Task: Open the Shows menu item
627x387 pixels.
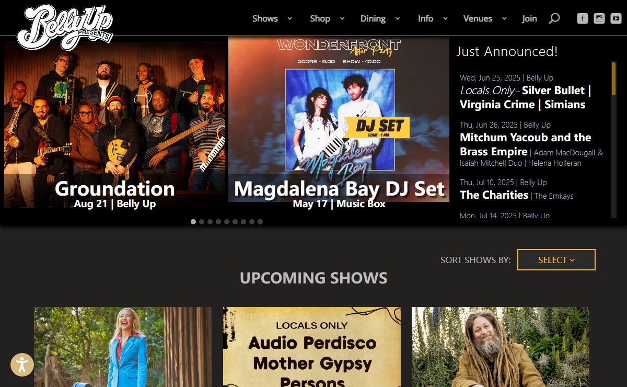Action: (x=265, y=18)
